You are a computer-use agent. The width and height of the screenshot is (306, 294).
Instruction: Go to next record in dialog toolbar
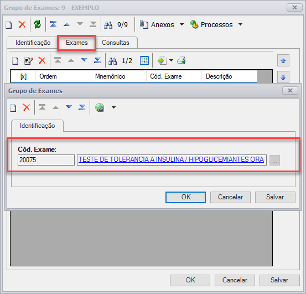point(69,107)
